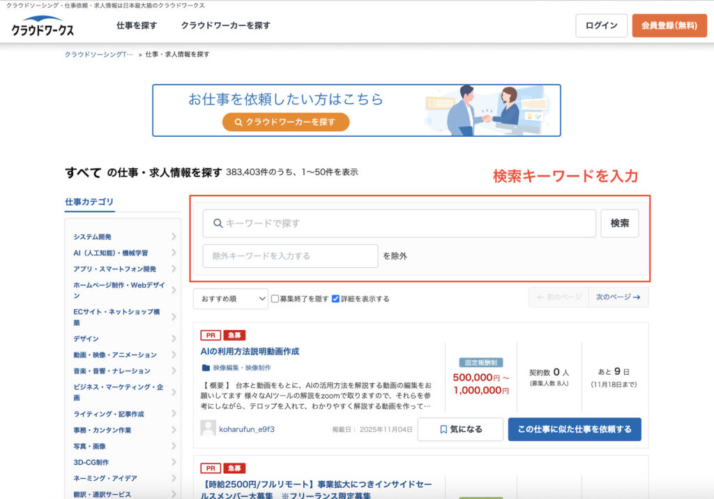Click the 除外キーワード input field
This screenshot has width=714, height=499.
coord(290,256)
